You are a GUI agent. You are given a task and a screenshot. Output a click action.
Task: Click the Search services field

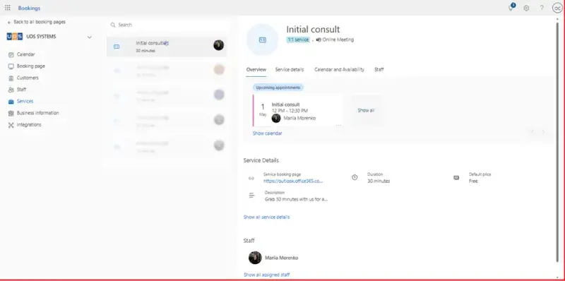pyautogui.click(x=167, y=25)
